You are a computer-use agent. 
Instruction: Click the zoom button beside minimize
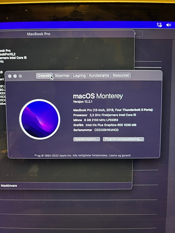coord(20,76)
